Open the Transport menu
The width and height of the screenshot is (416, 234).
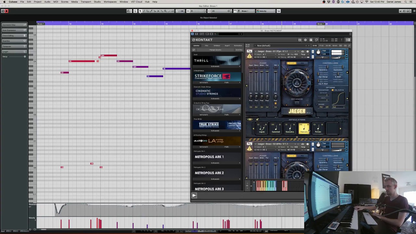point(86,2)
